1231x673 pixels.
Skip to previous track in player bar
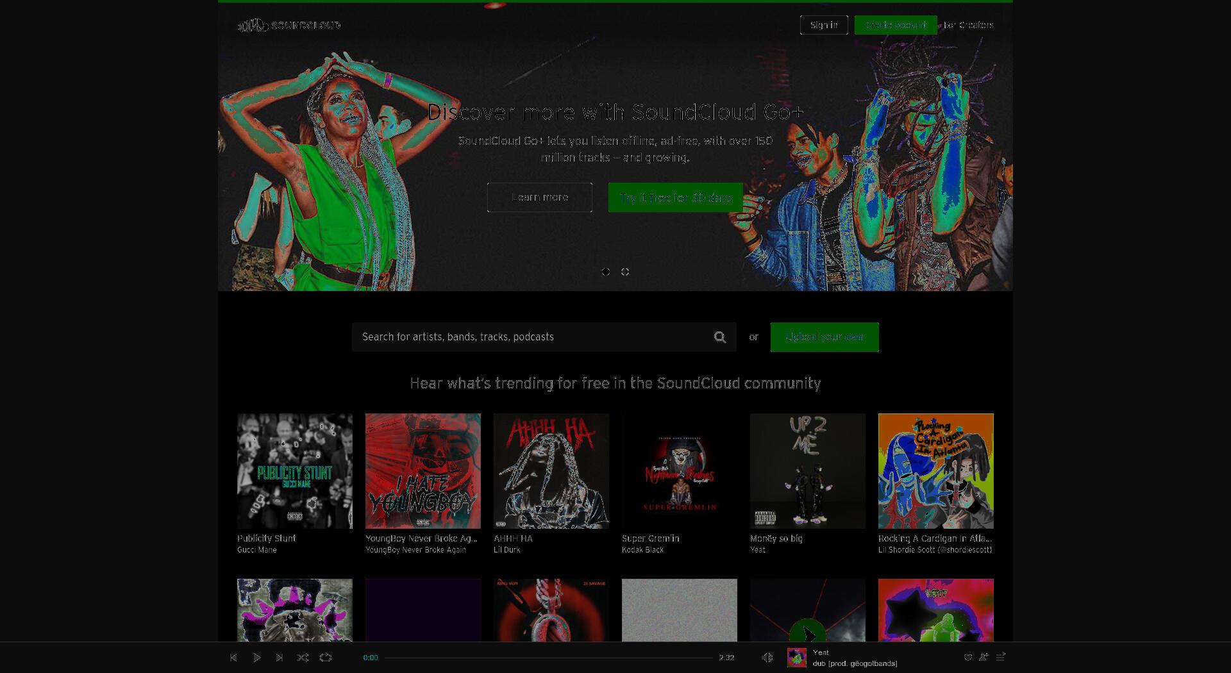coord(233,658)
